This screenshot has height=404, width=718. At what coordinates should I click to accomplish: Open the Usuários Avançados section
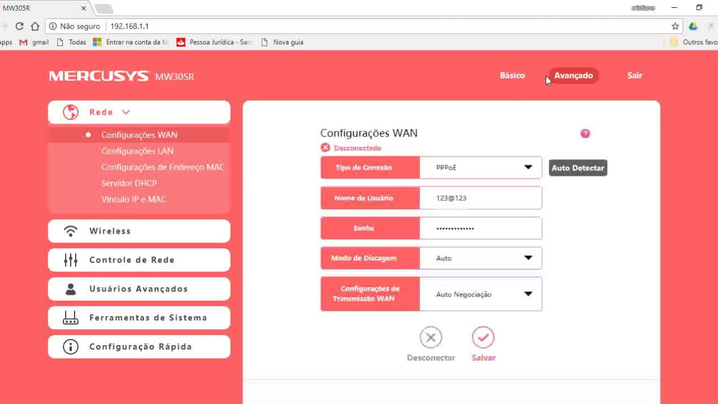139,289
